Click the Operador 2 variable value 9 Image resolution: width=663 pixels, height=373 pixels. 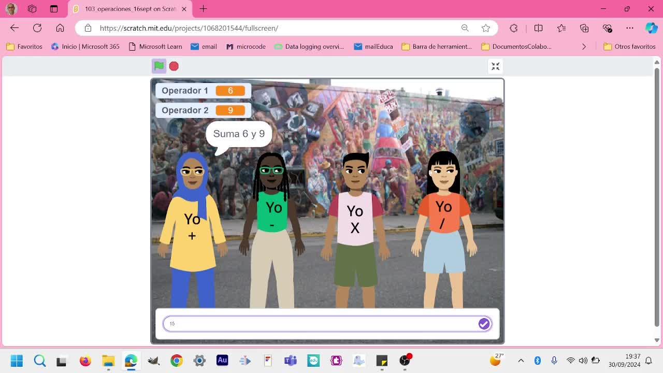coord(230,110)
